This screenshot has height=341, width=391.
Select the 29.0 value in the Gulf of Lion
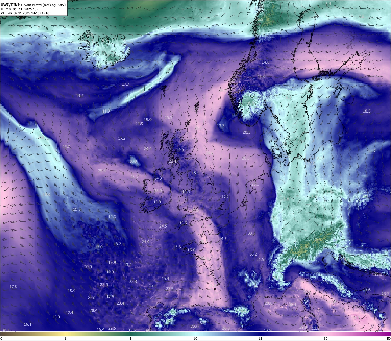click(269, 303)
